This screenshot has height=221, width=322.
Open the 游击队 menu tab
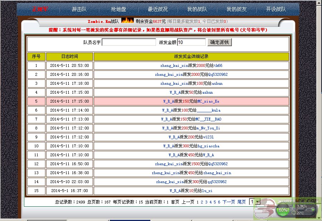pos(79,9)
